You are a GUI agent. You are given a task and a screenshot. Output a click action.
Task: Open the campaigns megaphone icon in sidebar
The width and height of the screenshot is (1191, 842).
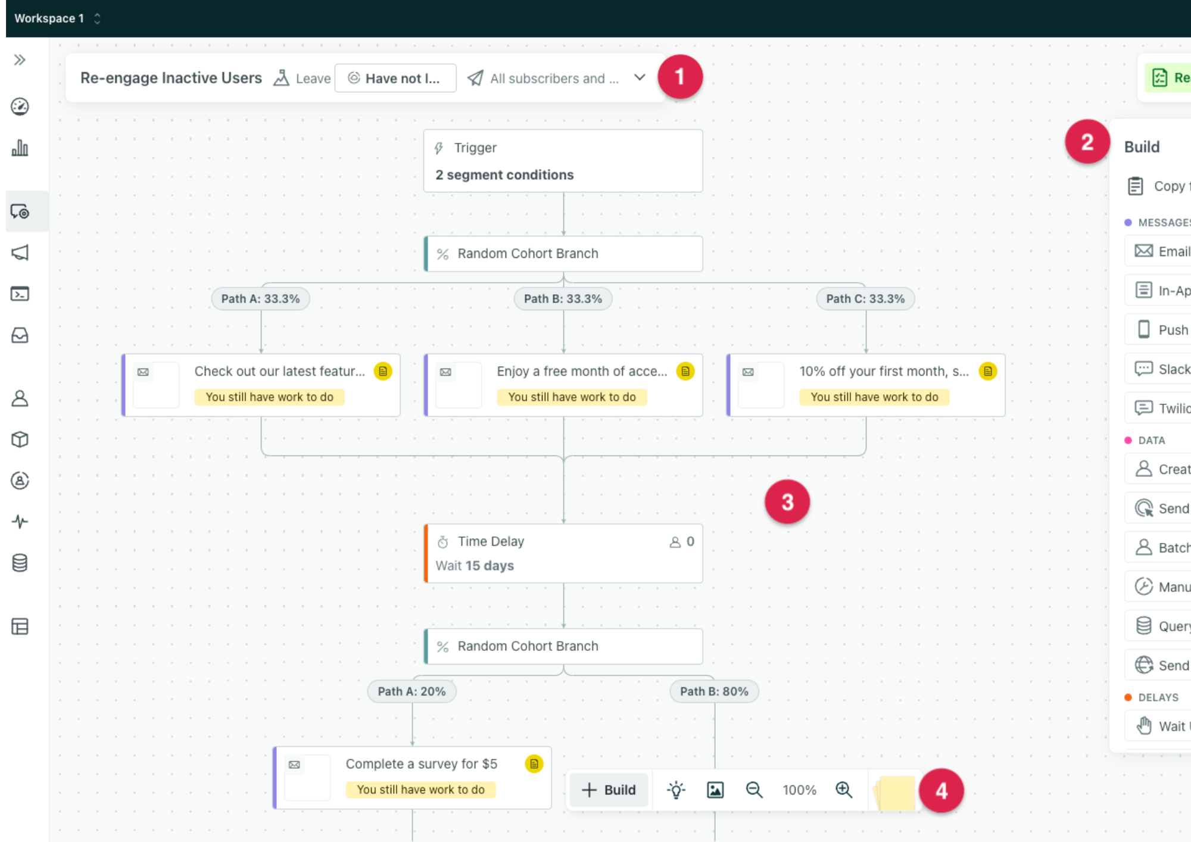click(x=20, y=252)
